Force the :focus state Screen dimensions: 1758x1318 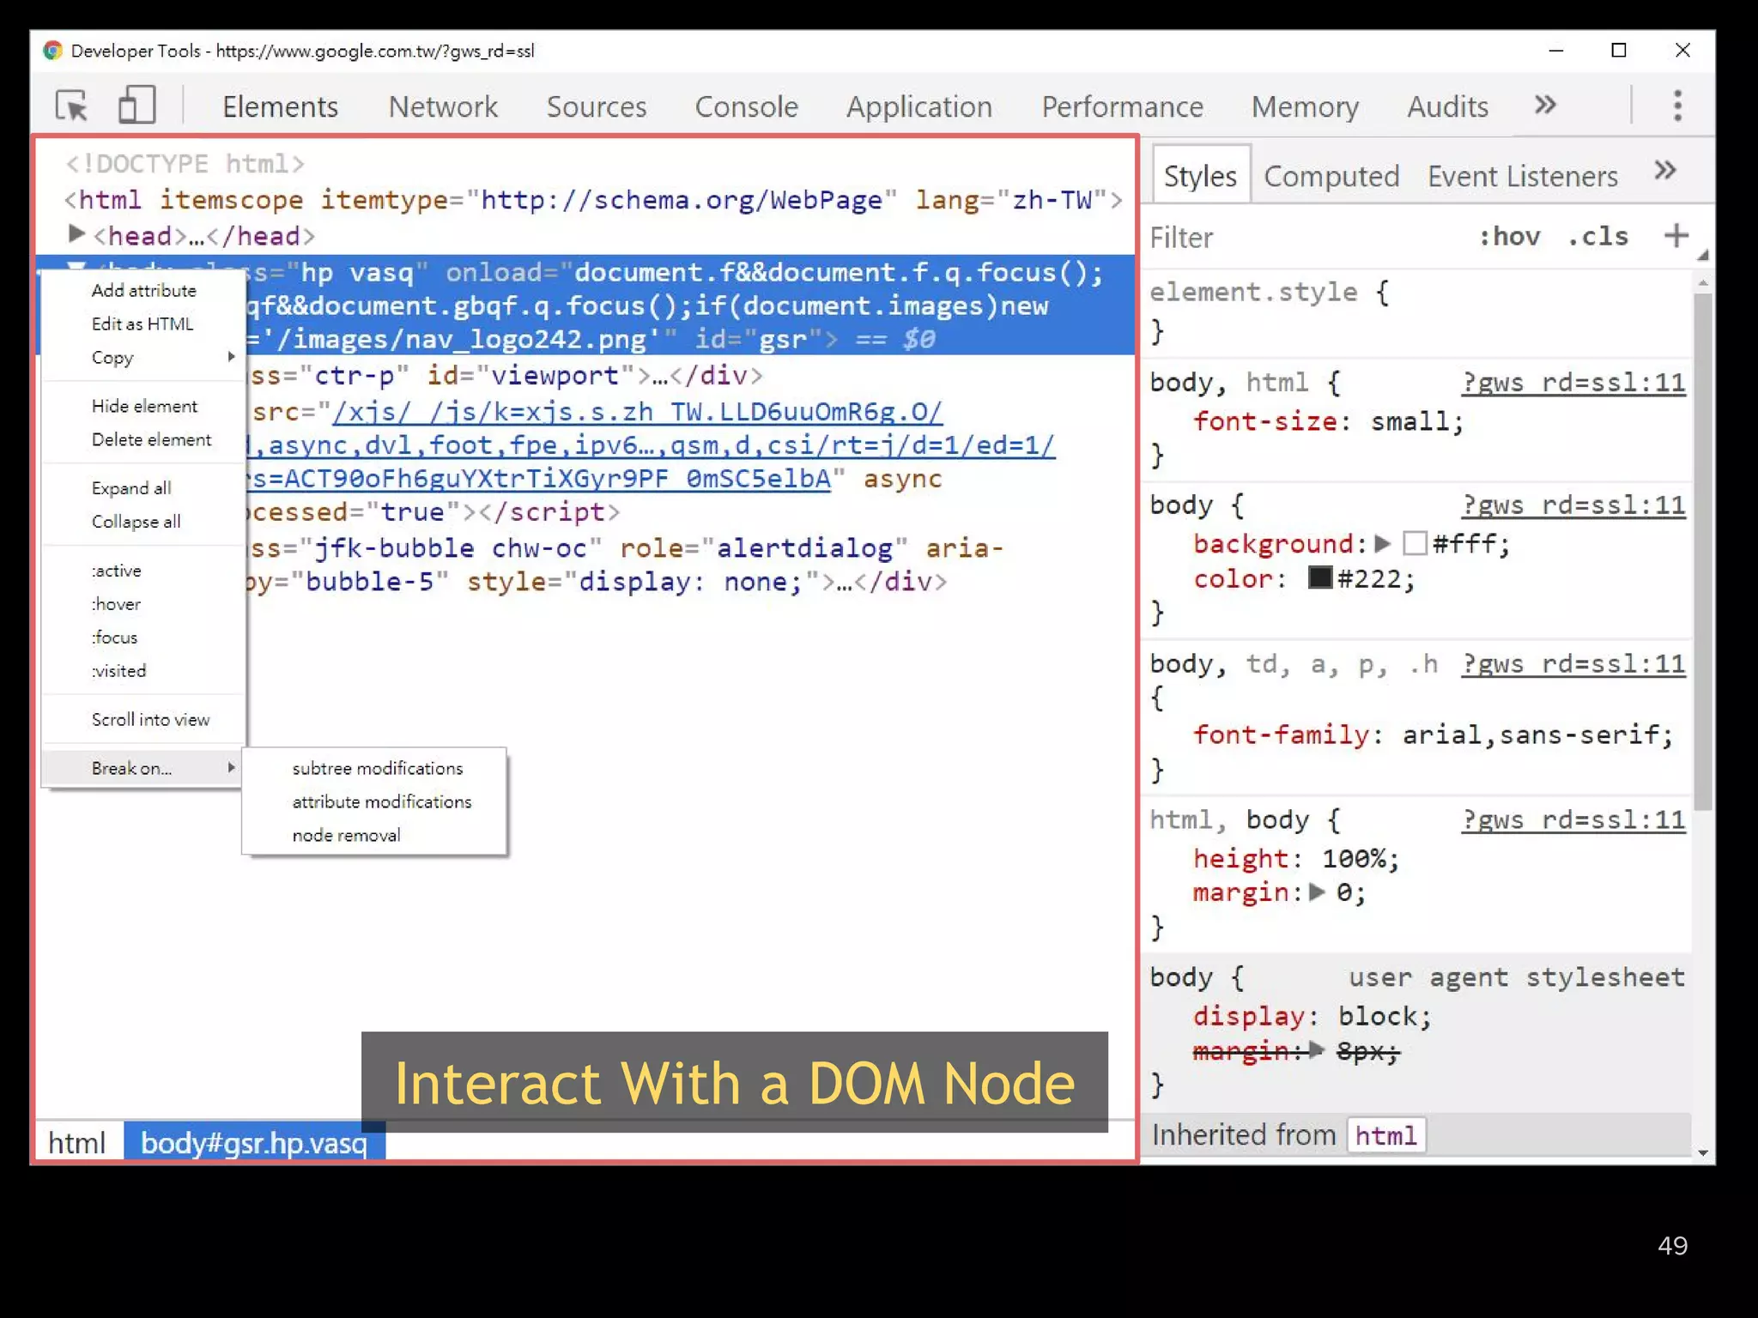(143, 638)
